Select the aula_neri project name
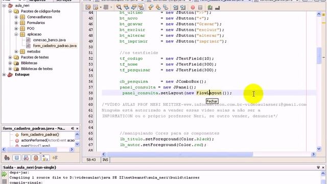 [22, 6]
